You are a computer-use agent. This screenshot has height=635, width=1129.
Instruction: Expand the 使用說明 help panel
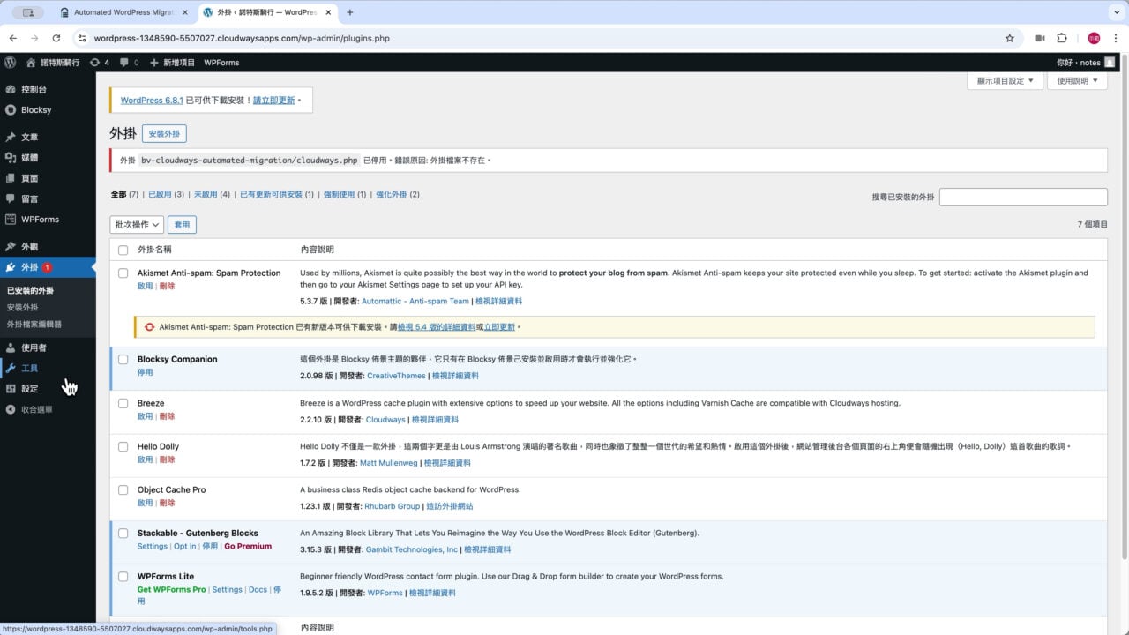[x=1077, y=80]
